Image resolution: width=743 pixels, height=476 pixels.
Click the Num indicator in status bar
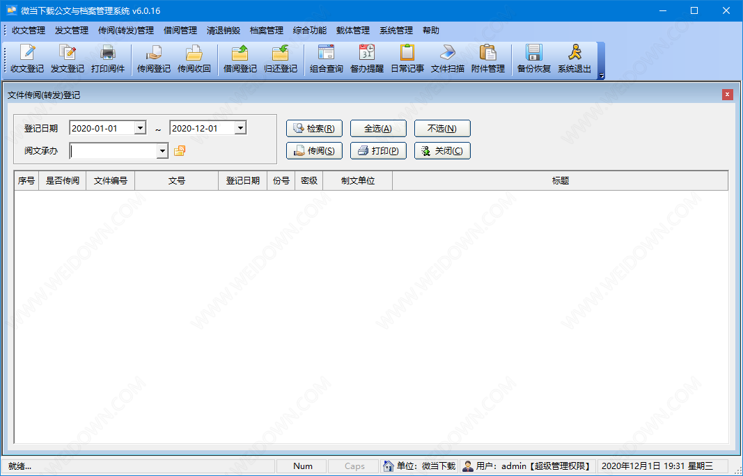point(302,466)
